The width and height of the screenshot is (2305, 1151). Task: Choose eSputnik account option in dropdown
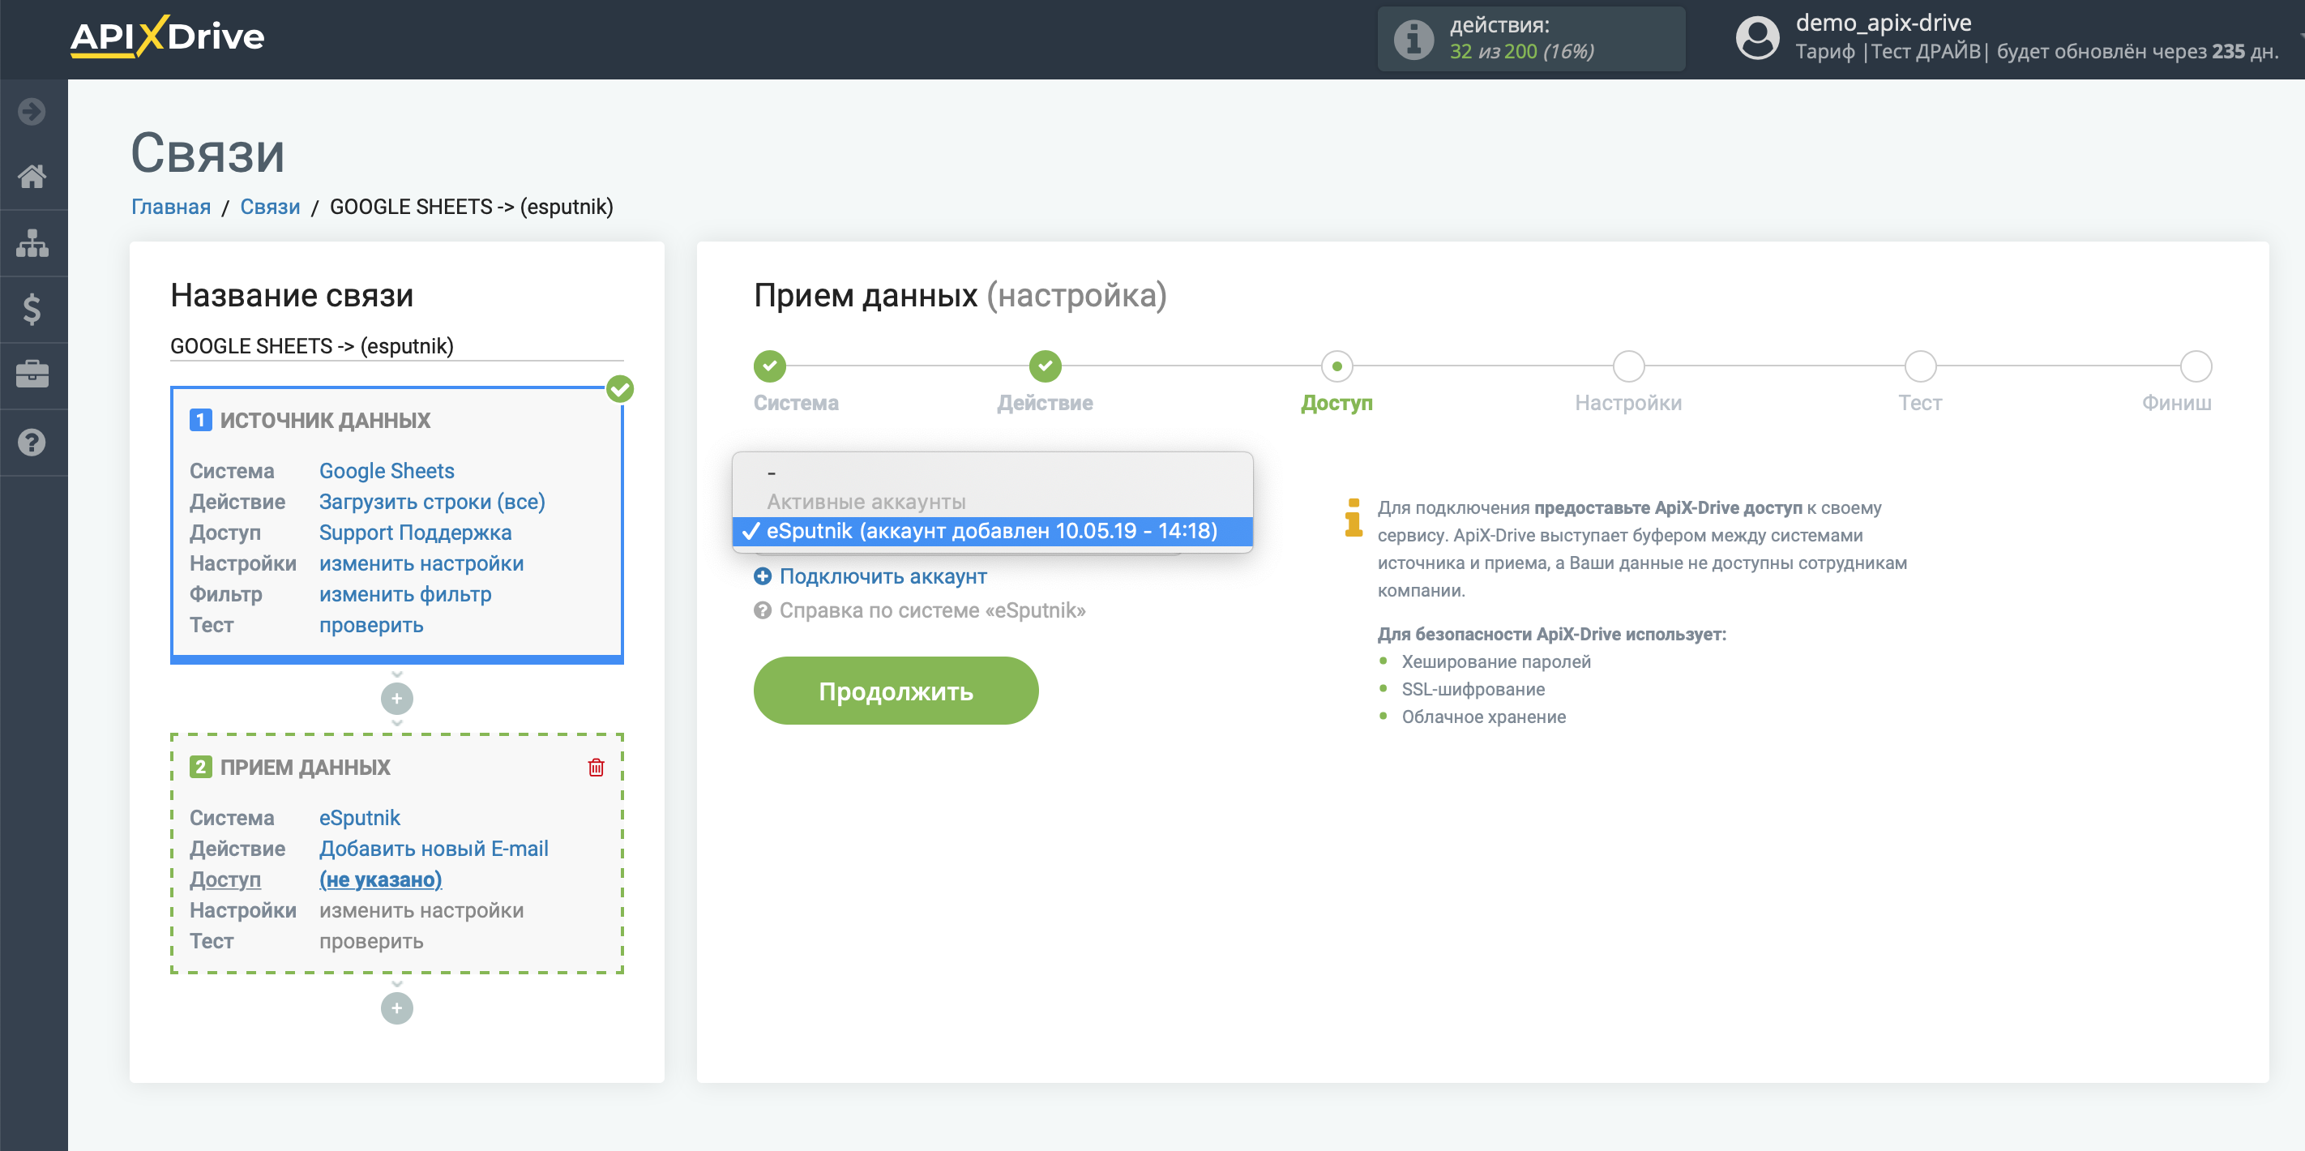992,531
